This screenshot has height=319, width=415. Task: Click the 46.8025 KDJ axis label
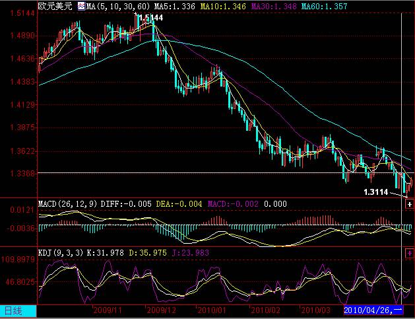(20, 282)
